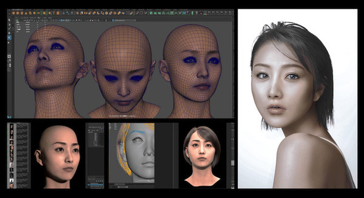
Task: Select the first orange polygon primitive shelf icon
Action: [14, 13]
